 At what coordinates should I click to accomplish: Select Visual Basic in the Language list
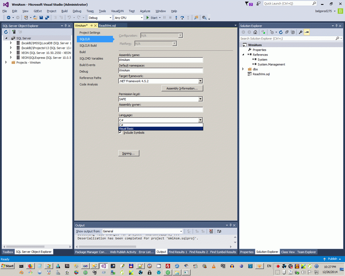[x=161, y=129]
